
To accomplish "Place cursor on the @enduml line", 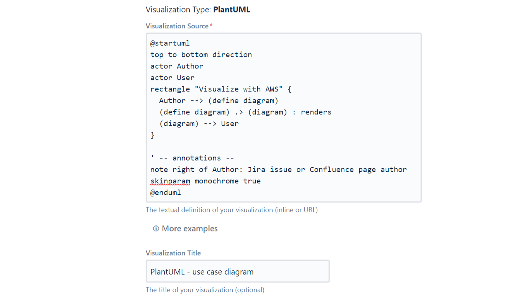I will point(166,193).
